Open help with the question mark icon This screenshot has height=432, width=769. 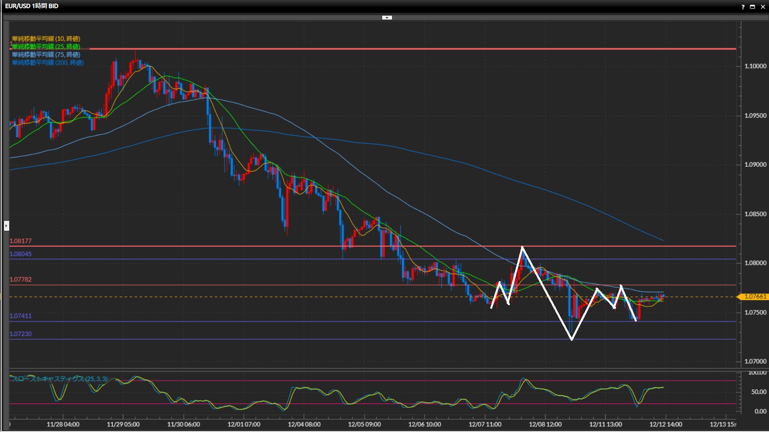click(x=743, y=7)
